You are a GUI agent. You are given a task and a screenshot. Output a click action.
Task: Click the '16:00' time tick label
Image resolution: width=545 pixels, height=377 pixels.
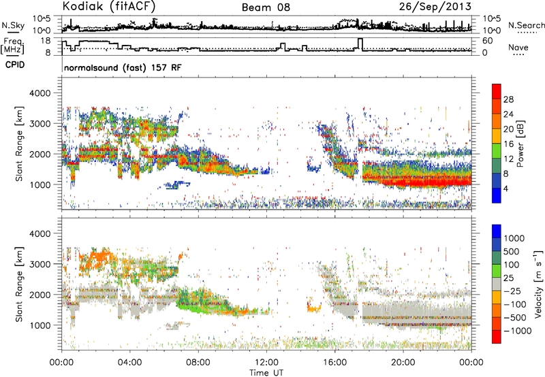[x=334, y=363]
